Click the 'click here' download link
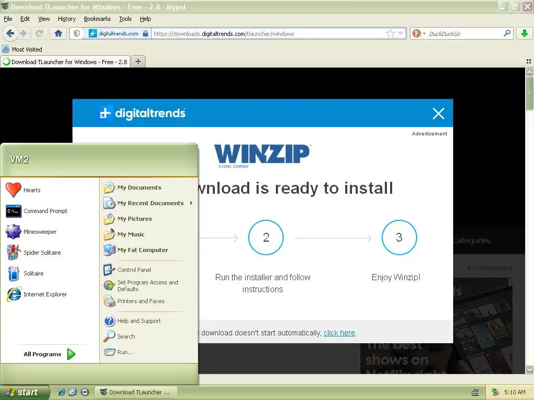This screenshot has height=400, width=534. (x=339, y=333)
